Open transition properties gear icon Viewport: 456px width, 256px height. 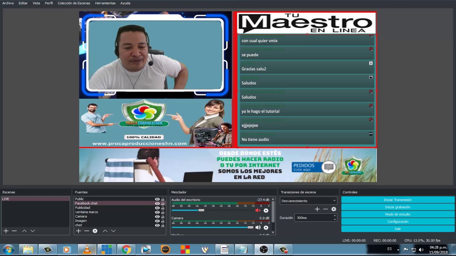334,209
